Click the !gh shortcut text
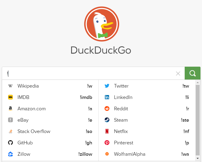The height and width of the screenshot is (162, 202). (89, 143)
